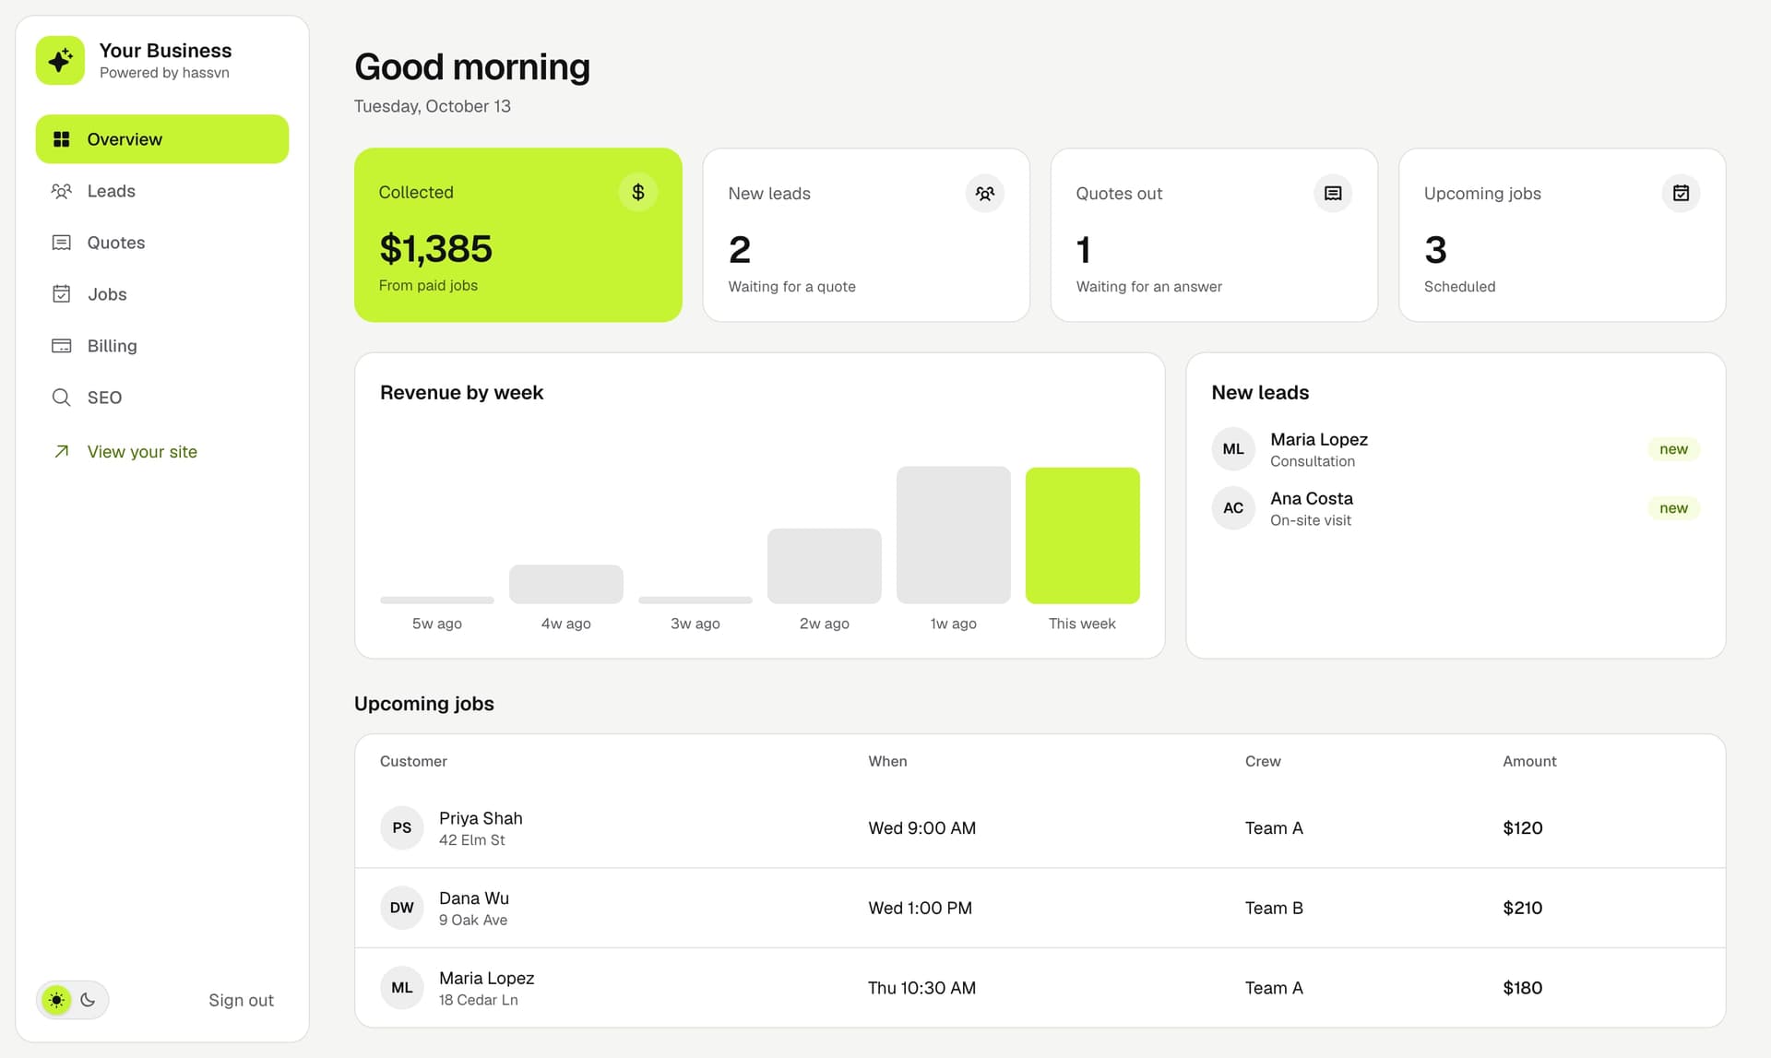Click the DW avatar for Dana Wu

[x=401, y=908]
